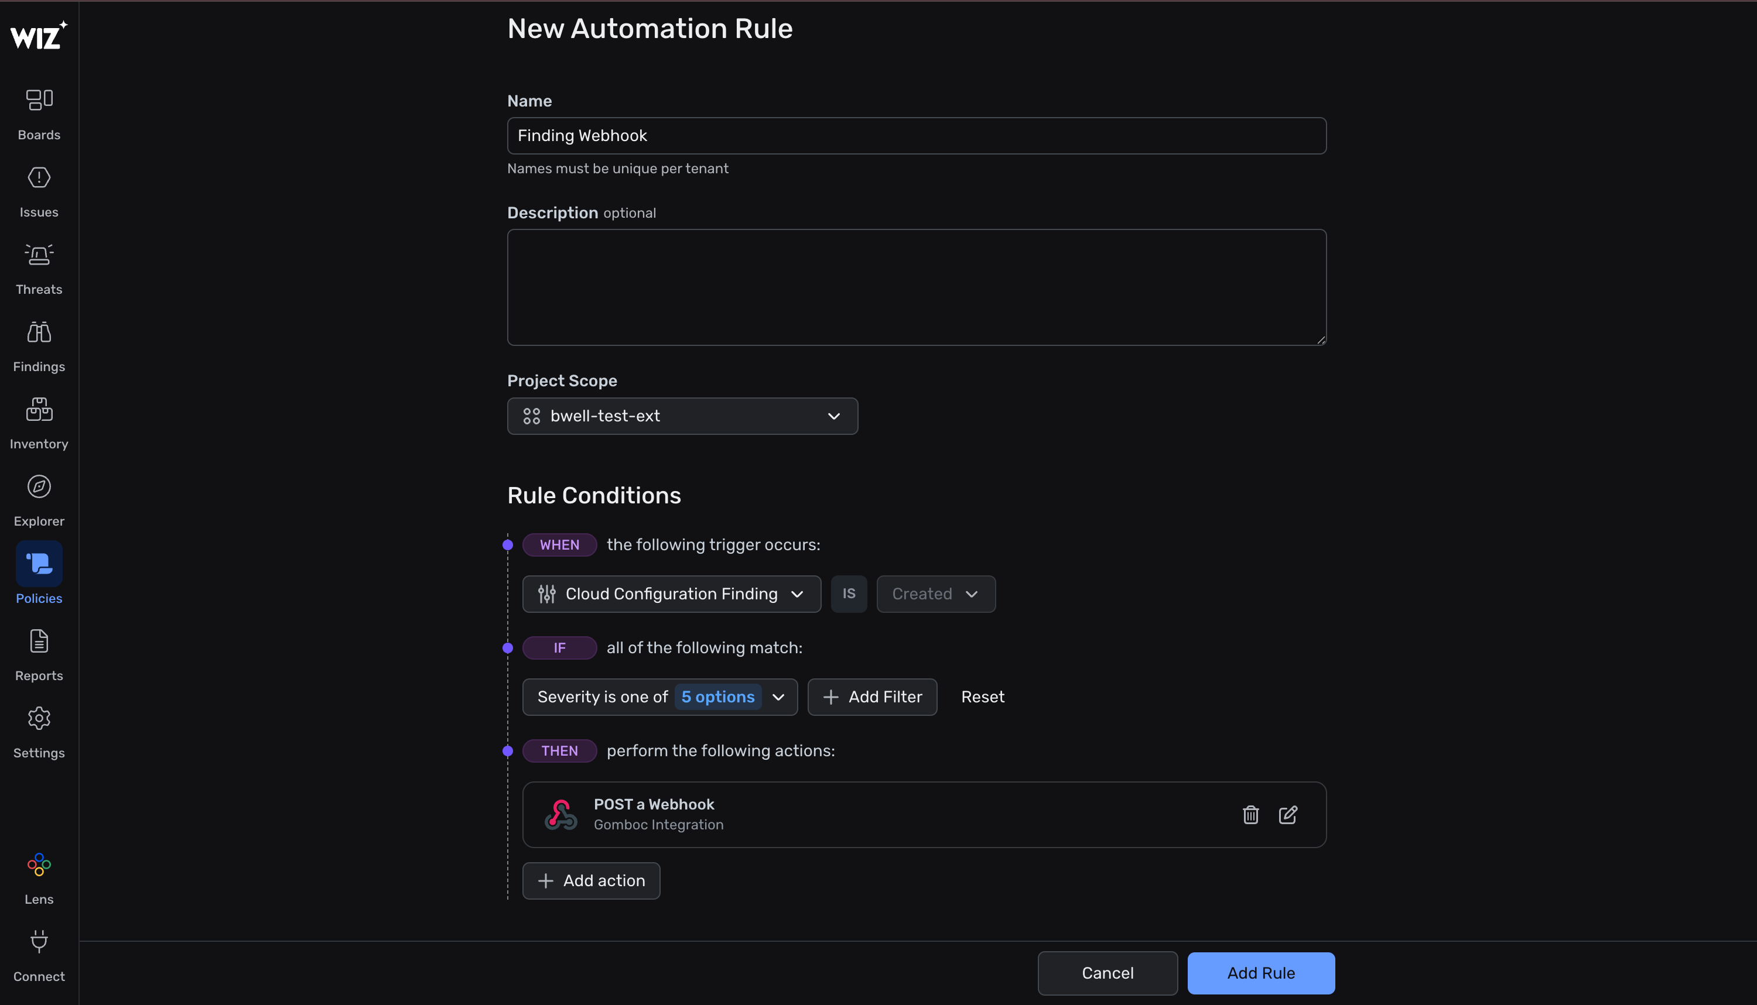
Task: Click the webhook logo icon
Action: pos(561,815)
